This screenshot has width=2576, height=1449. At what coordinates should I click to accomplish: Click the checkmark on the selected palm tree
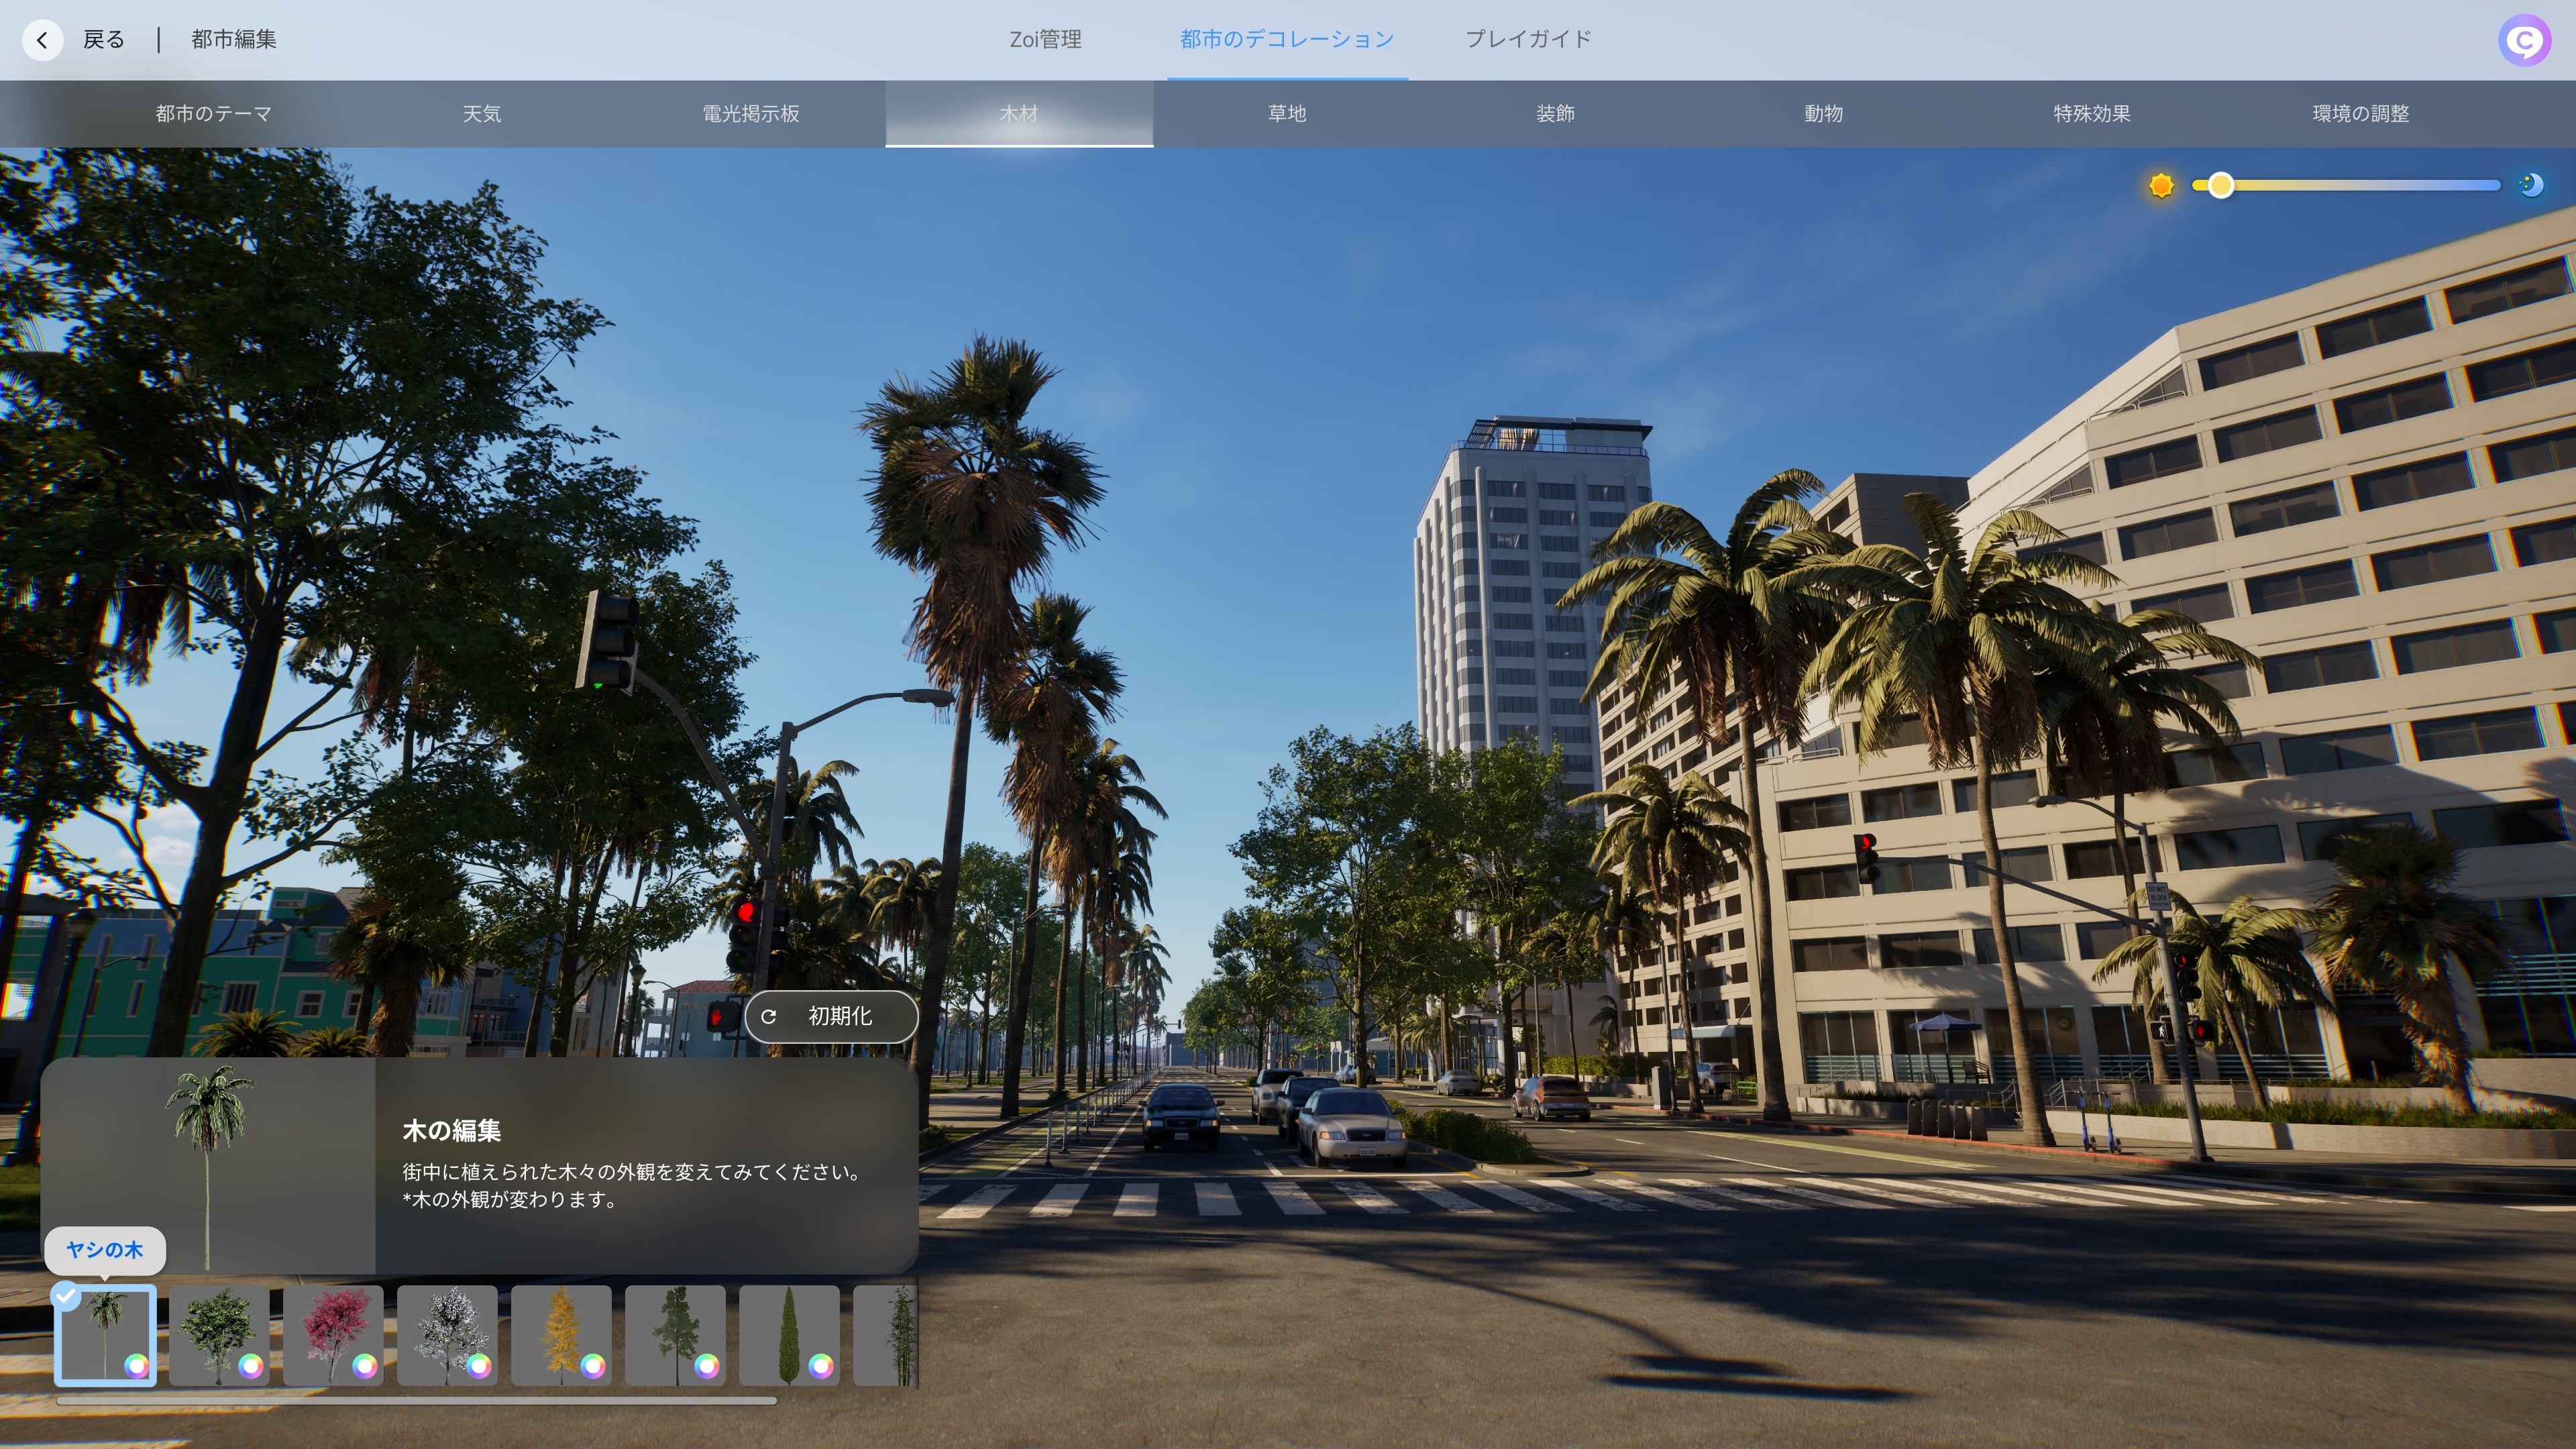point(66,1296)
